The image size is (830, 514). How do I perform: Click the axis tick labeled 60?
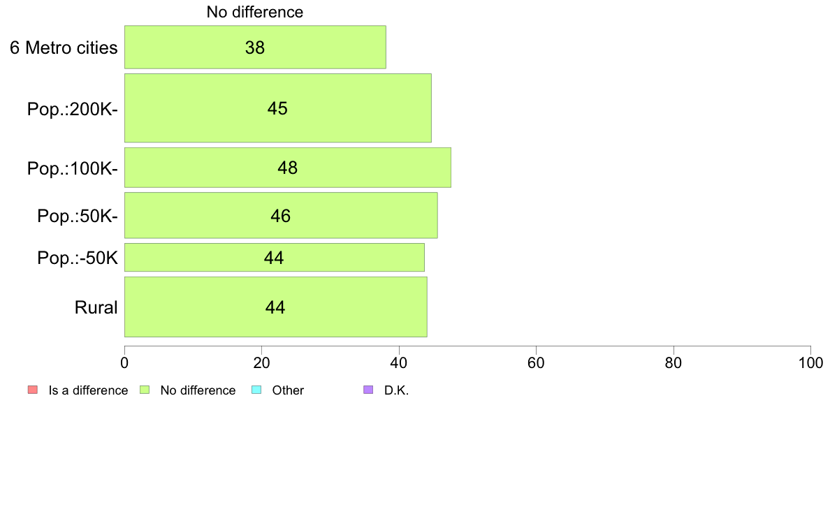click(537, 362)
